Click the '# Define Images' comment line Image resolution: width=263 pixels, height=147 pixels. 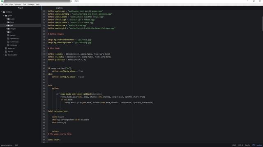tap(56, 34)
